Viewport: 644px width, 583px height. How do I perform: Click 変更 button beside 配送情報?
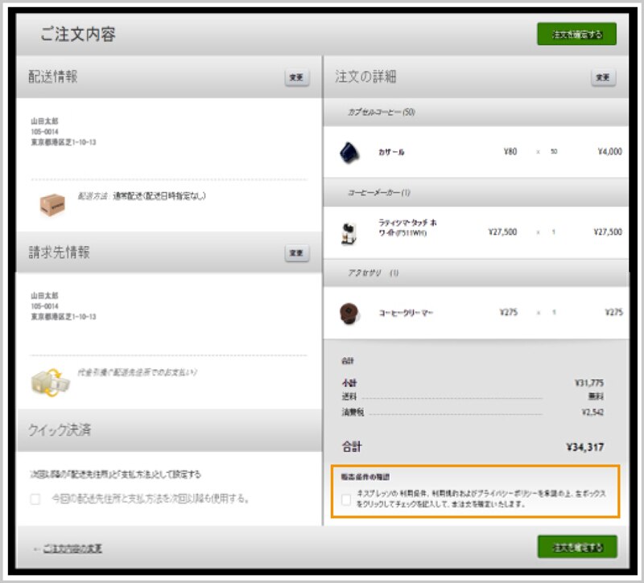click(296, 77)
